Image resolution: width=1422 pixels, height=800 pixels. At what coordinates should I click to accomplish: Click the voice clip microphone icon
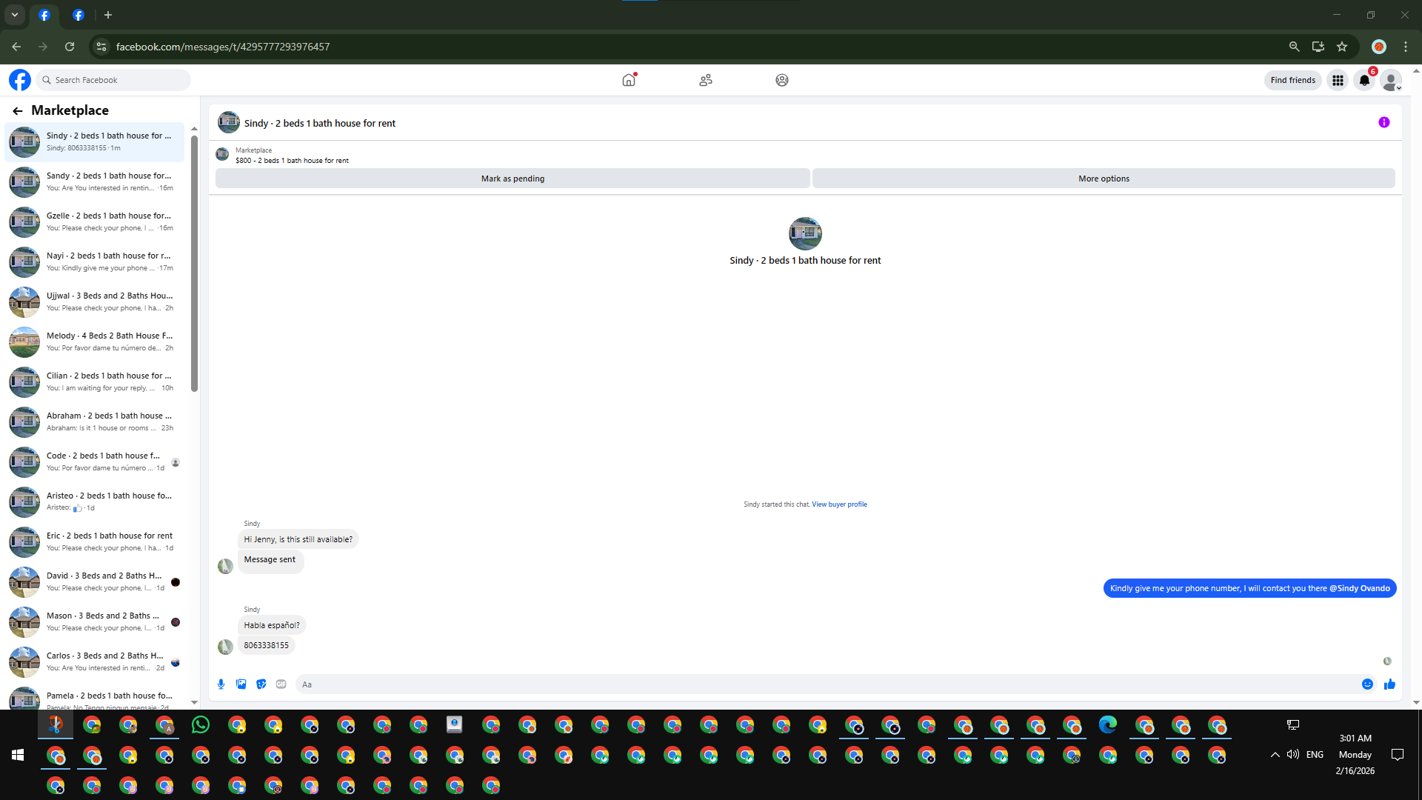tap(221, 684)
